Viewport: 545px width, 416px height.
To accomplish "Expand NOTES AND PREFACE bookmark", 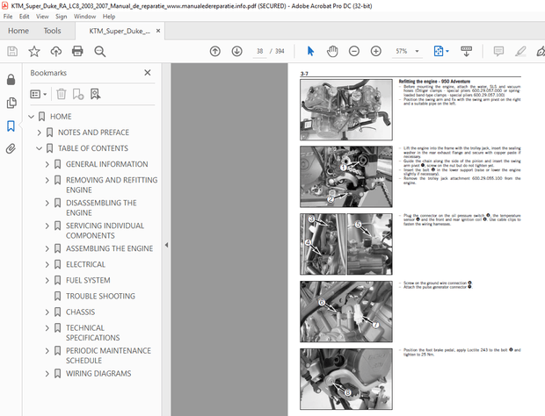I will pos(40,133).
